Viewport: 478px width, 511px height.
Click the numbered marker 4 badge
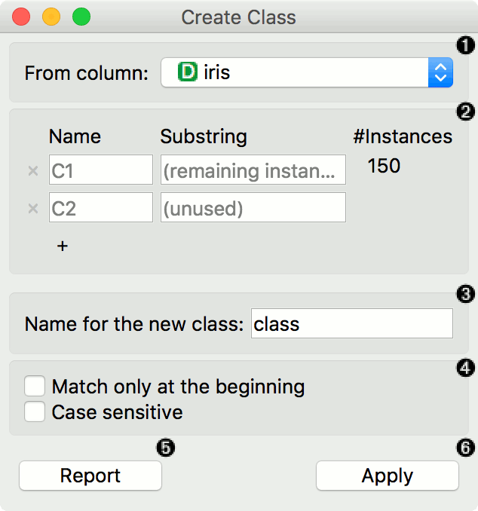pos(465,368)
